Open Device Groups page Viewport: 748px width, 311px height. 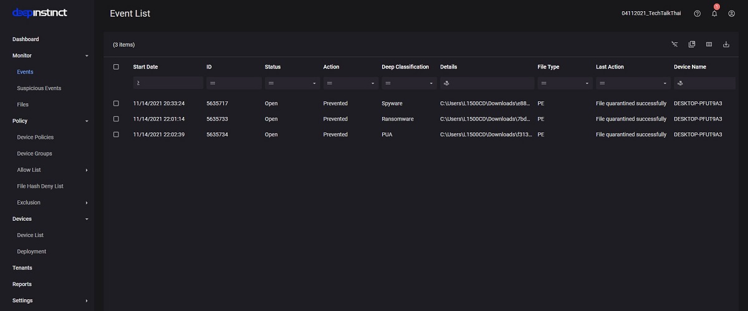point(34,154)
